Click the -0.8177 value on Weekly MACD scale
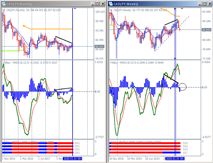 pos(206,137)
